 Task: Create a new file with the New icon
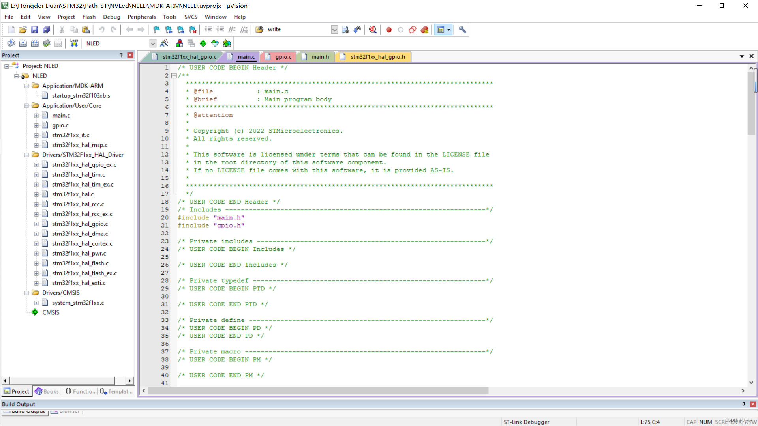11,30
